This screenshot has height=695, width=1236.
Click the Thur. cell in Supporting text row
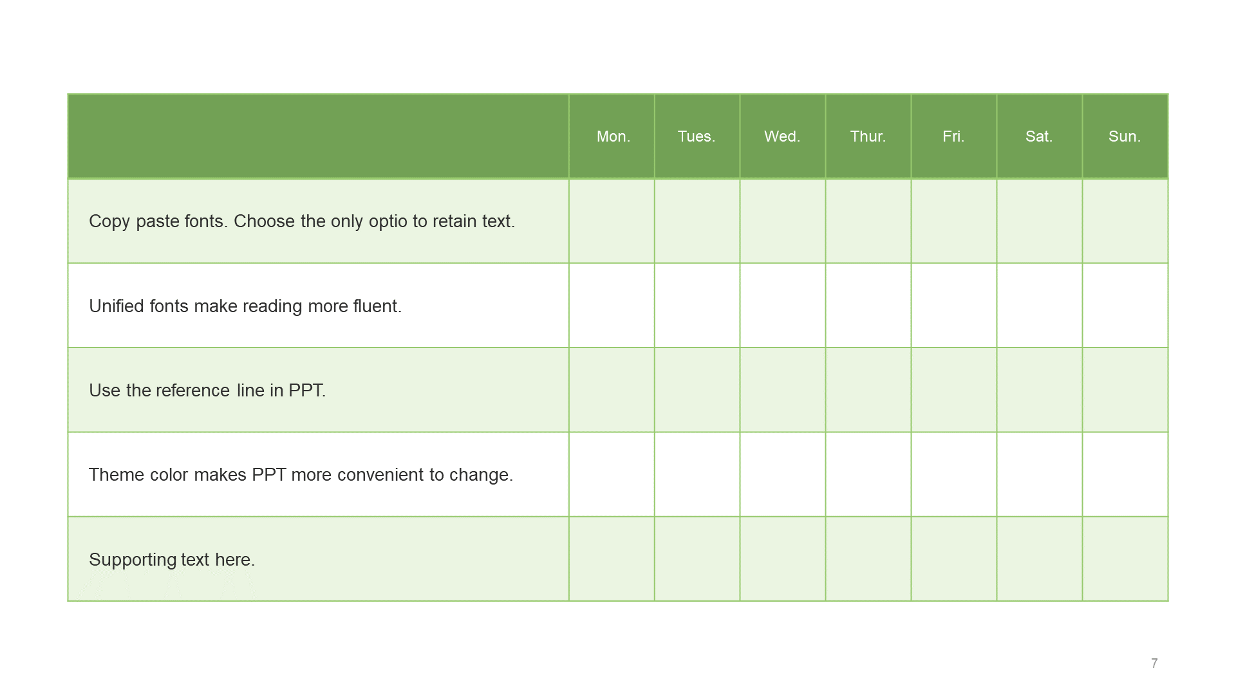pyautogui.click(x=868, y=559)
